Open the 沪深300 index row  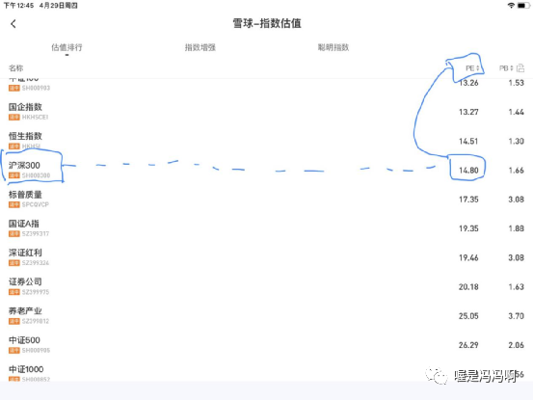[266, 170]
